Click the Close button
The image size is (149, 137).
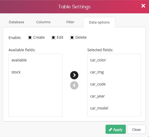click(x=136, y=129)
